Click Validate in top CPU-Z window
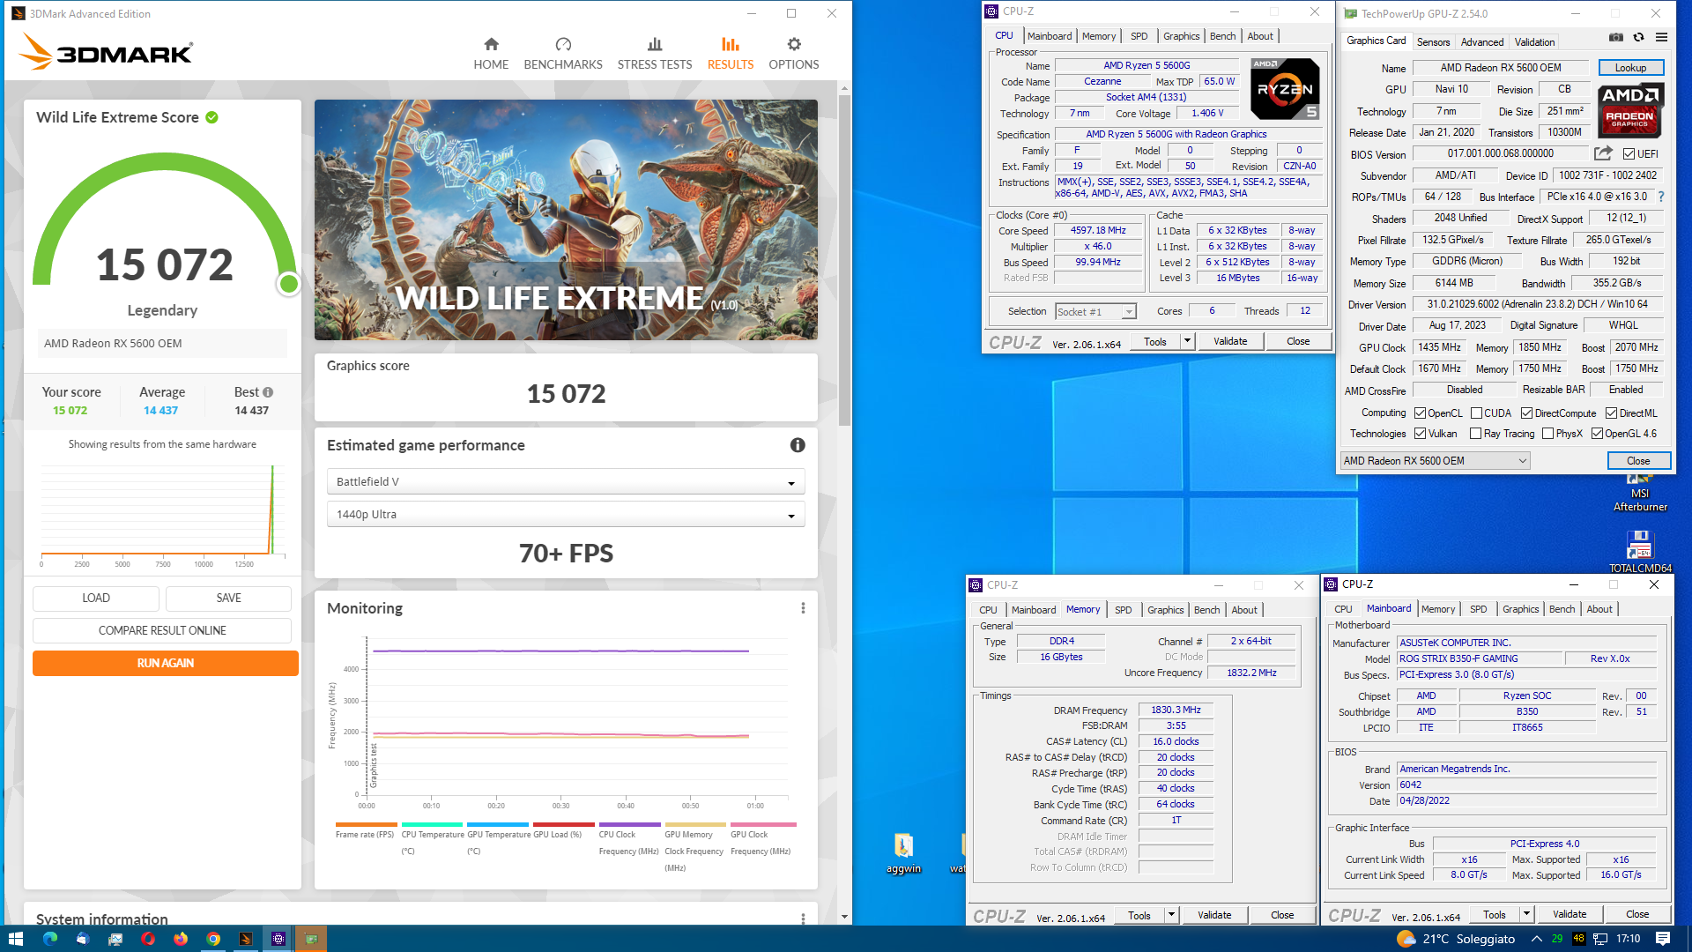This screenshot has height=952, width=1692. 1229,341
